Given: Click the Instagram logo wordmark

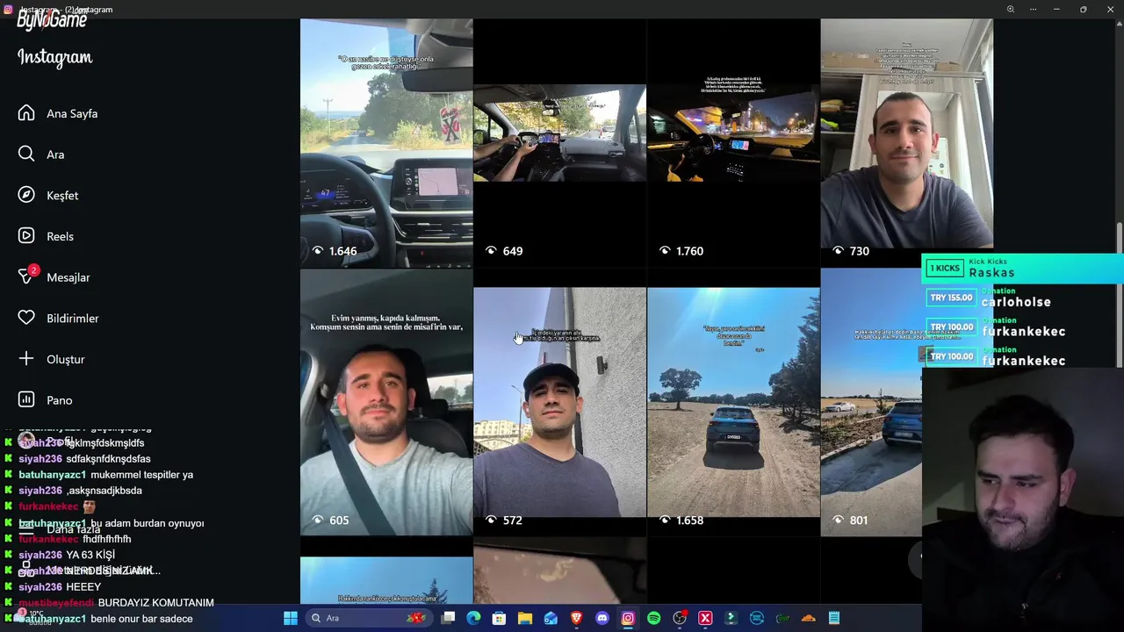Looking at the screenshot, I should (54, 58).
